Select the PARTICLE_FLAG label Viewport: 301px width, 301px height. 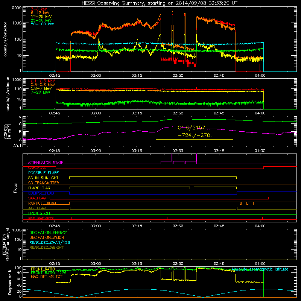(42, 203)
